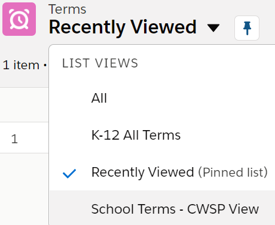275x225 pixels.
Task: Click the LIST VIEWS section heading
Action: [100, 63]
